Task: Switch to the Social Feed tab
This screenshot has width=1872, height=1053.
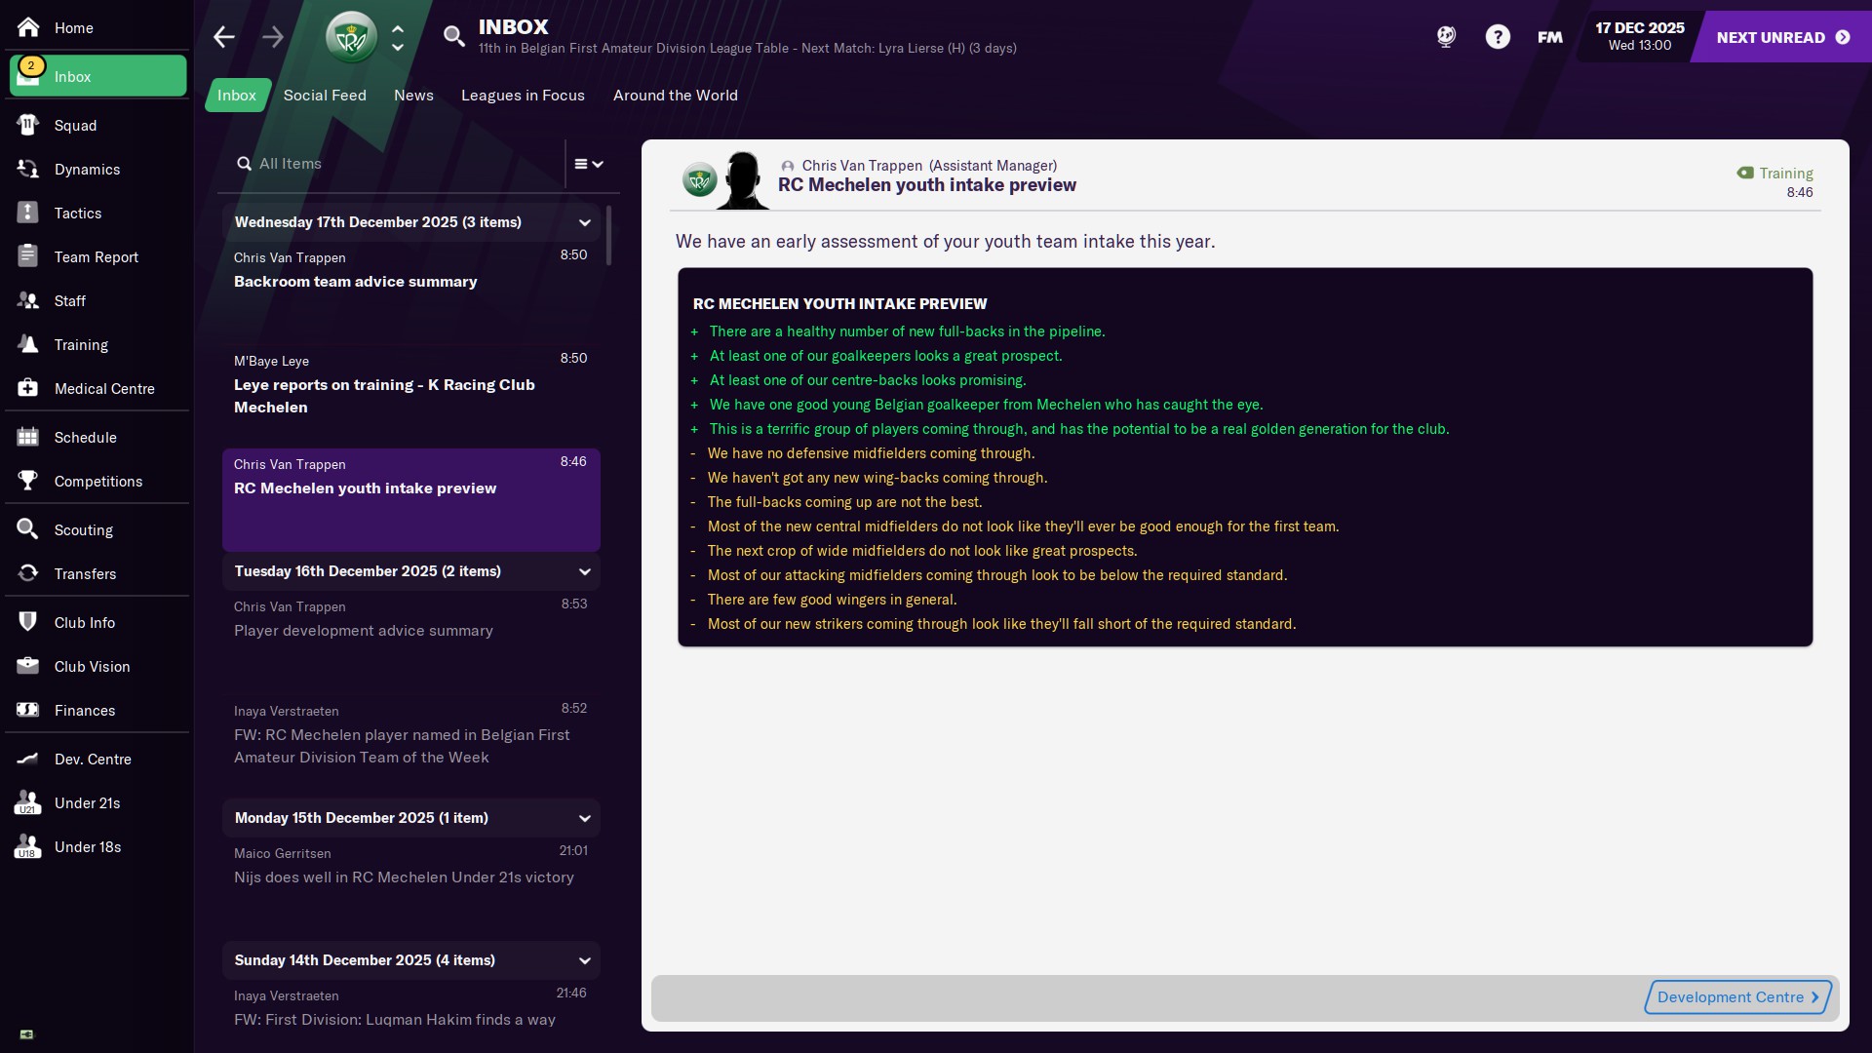Action: pos(325,96)
